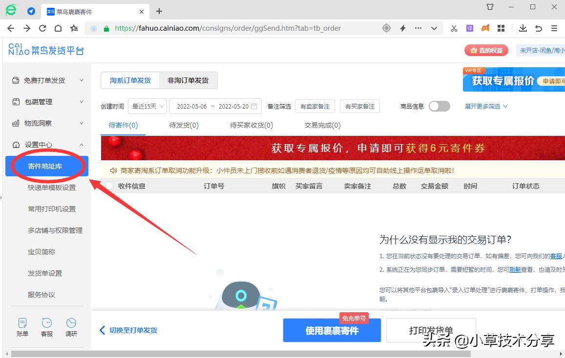This screenshot has width=565, height=358.
Task: Toggle the 有卖家备注 filter
Action: coord(314,106)
